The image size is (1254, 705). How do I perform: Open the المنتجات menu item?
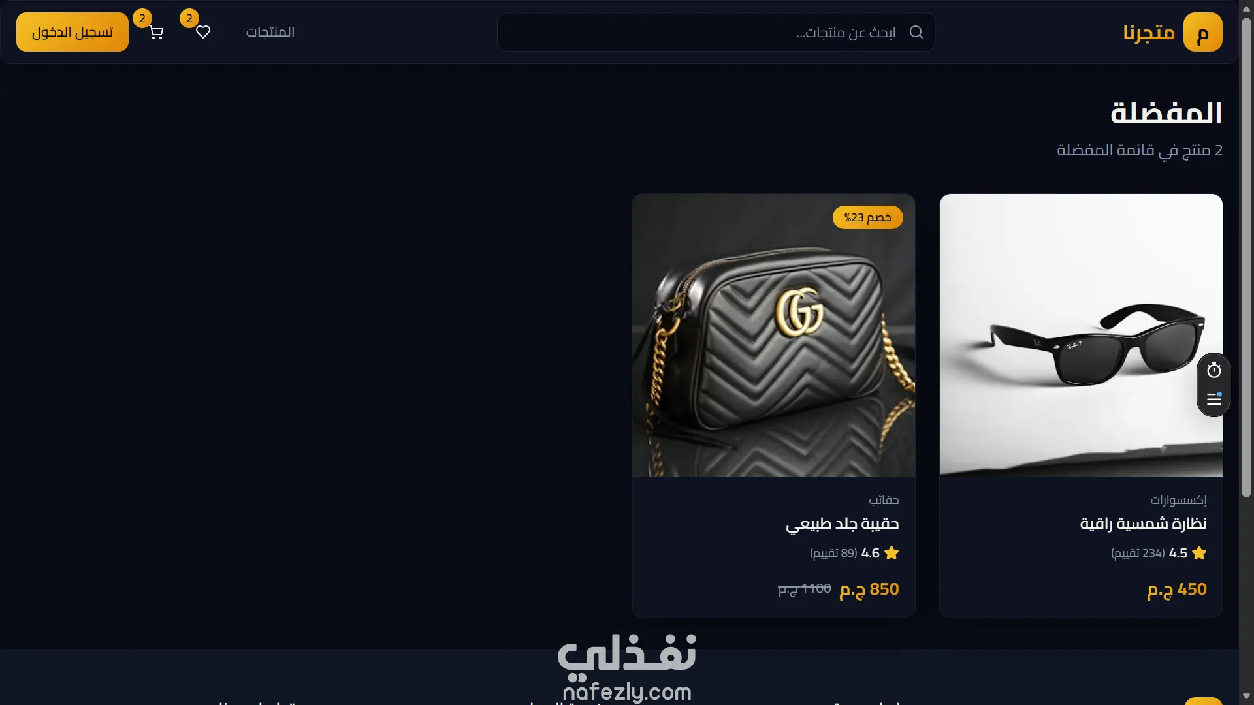pyautogui.click(x=270, y=32)
